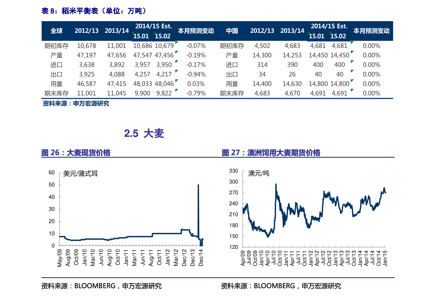Image resolution: width=435 pixels, height=297 pixels.
Task: Click the 美元/蒲式耳 unit label
Action: tap(80, 174)
